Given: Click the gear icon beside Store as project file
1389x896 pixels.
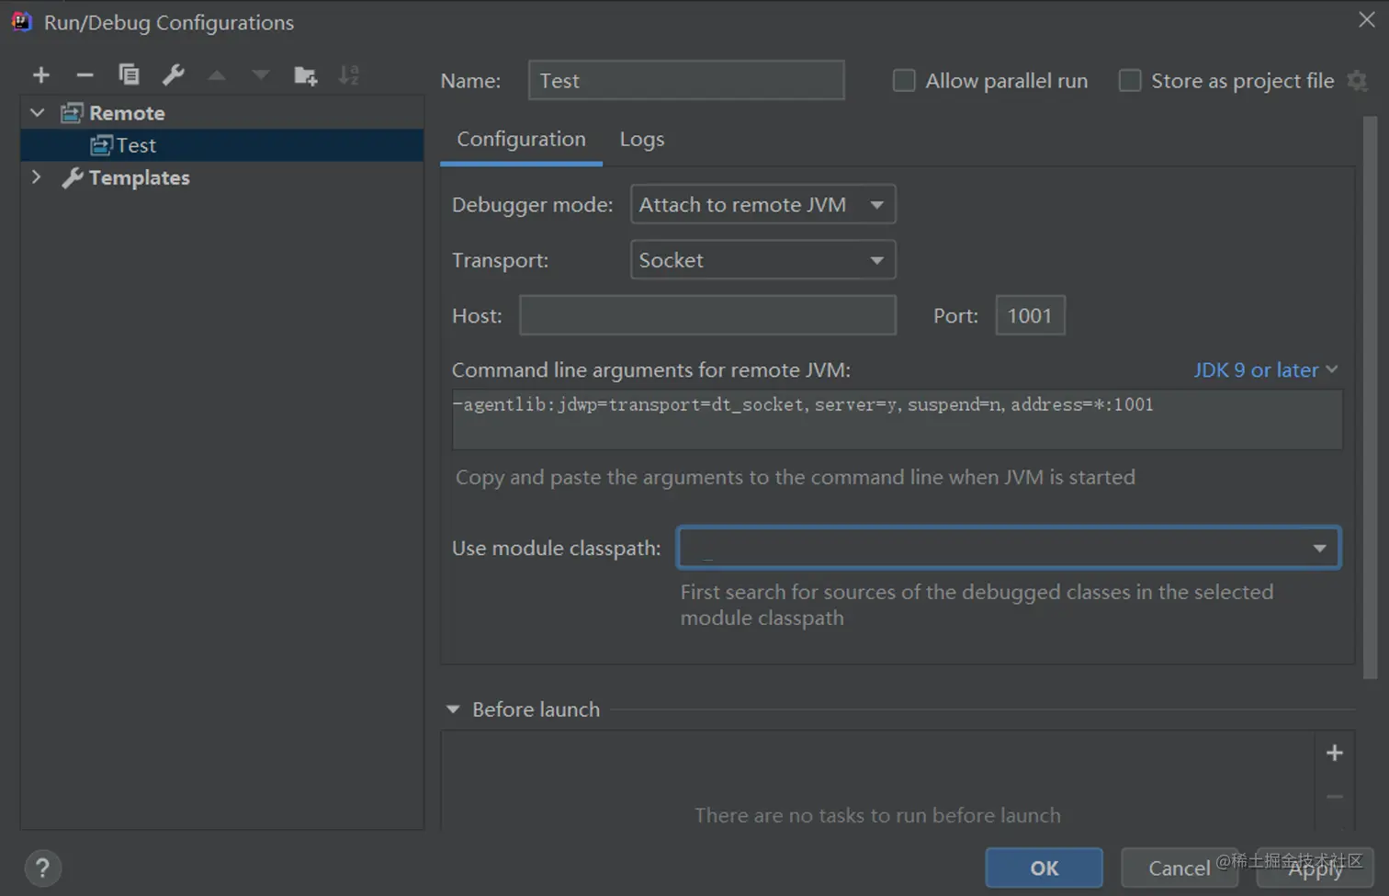Looking at the screenshot, I should click(1357, 81).
